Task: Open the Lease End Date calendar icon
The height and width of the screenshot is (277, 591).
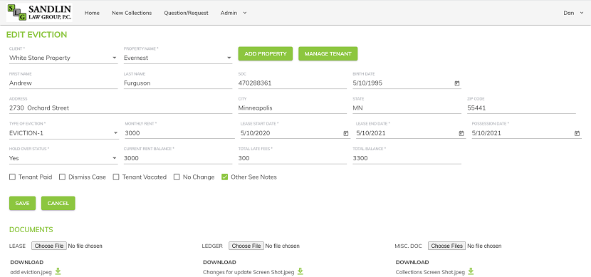Action: [461, 133]
